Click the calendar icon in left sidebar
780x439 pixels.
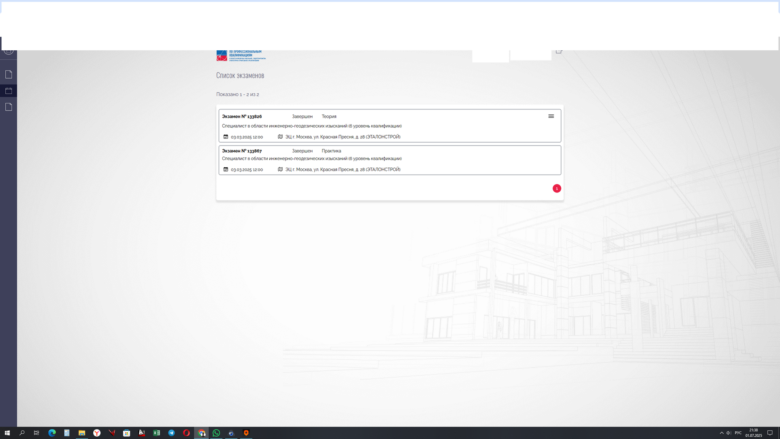(x=9, y=91)
